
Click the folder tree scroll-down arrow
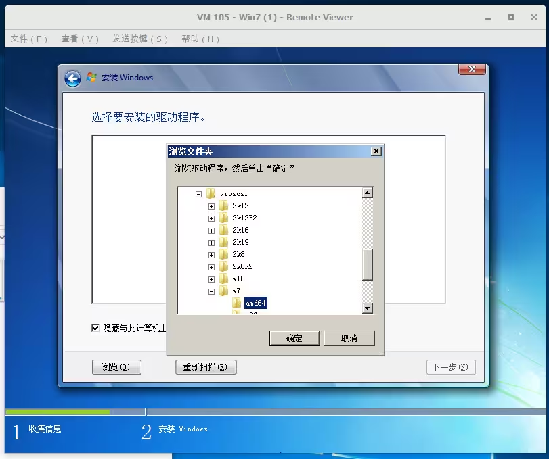(x=368, y=308)
